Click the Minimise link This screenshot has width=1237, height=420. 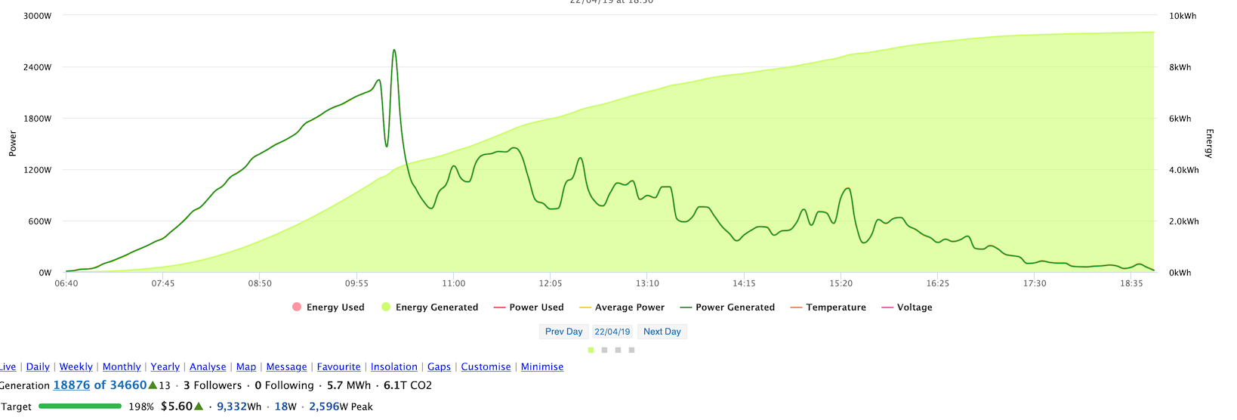pos(542,367)
